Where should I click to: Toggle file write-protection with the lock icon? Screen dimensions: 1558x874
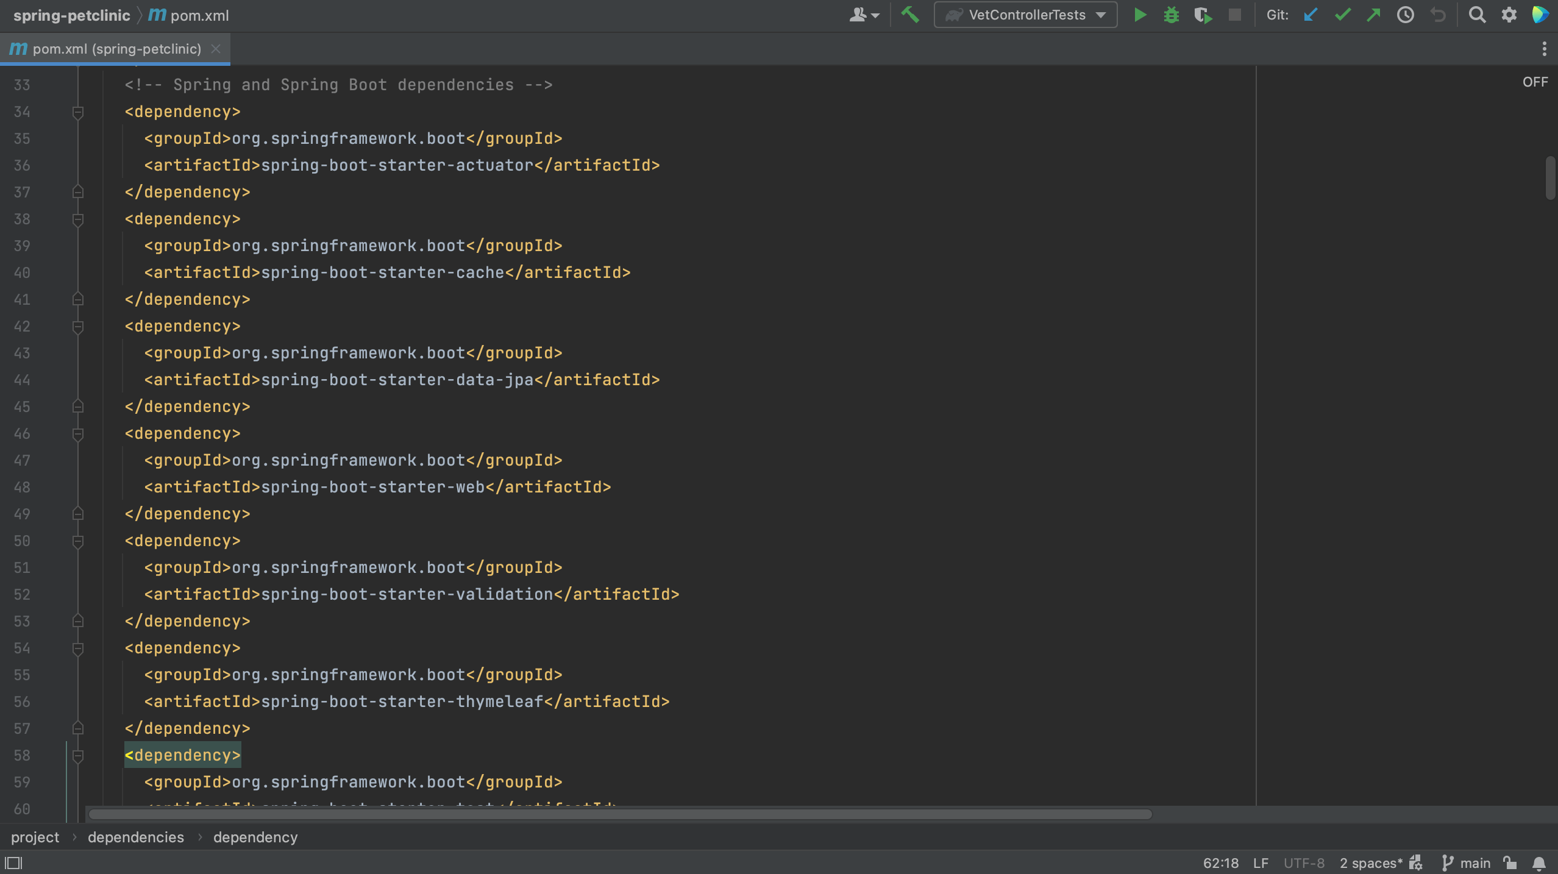[x=1509, y=862]
